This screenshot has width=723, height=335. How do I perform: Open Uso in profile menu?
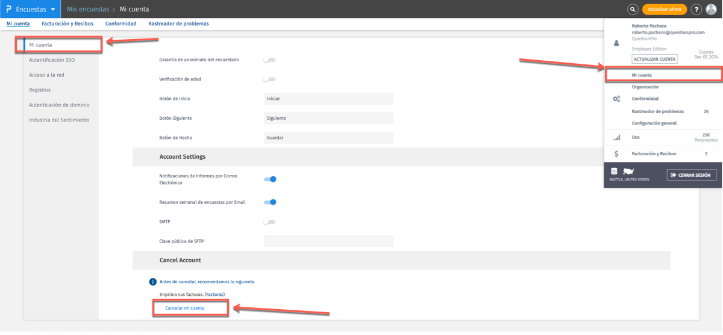636,137
